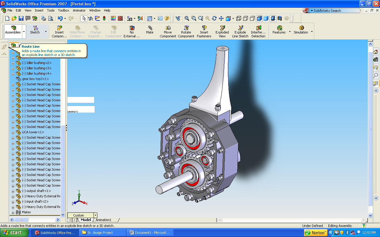Undo the last action
The height and width of the screenshot is (237, 380).
[x=60, y=18]
